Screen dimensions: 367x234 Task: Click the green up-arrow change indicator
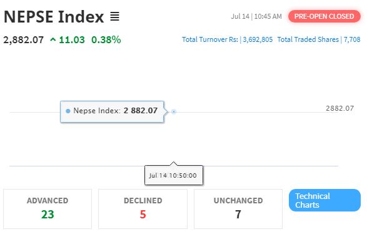pyautogui.click(x=53, y=40)
